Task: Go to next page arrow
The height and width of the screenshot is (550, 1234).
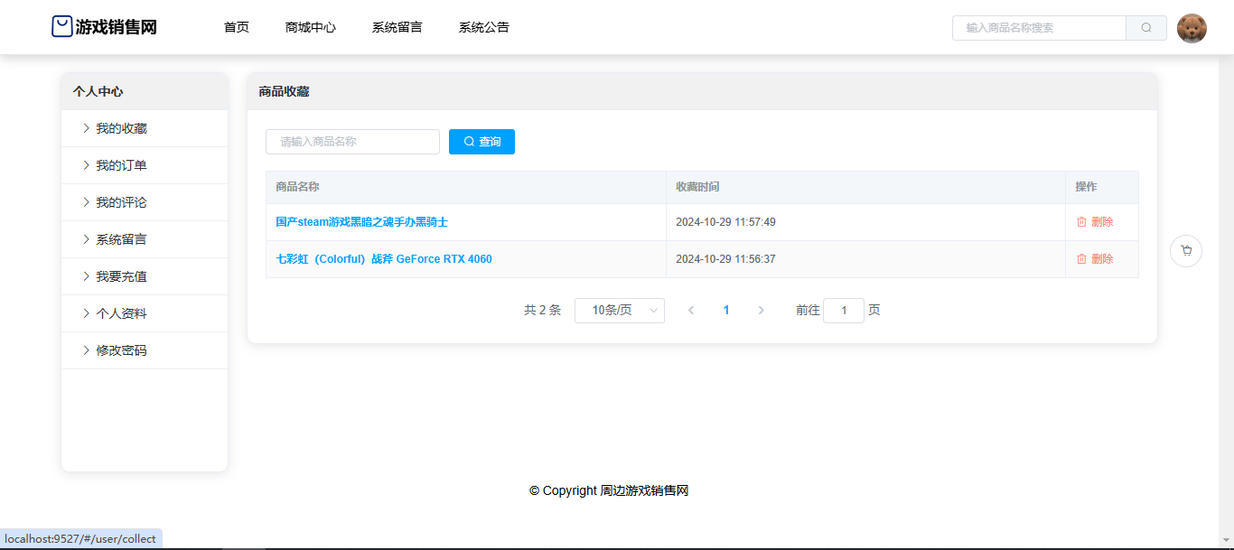Action: tap(761, 311)
